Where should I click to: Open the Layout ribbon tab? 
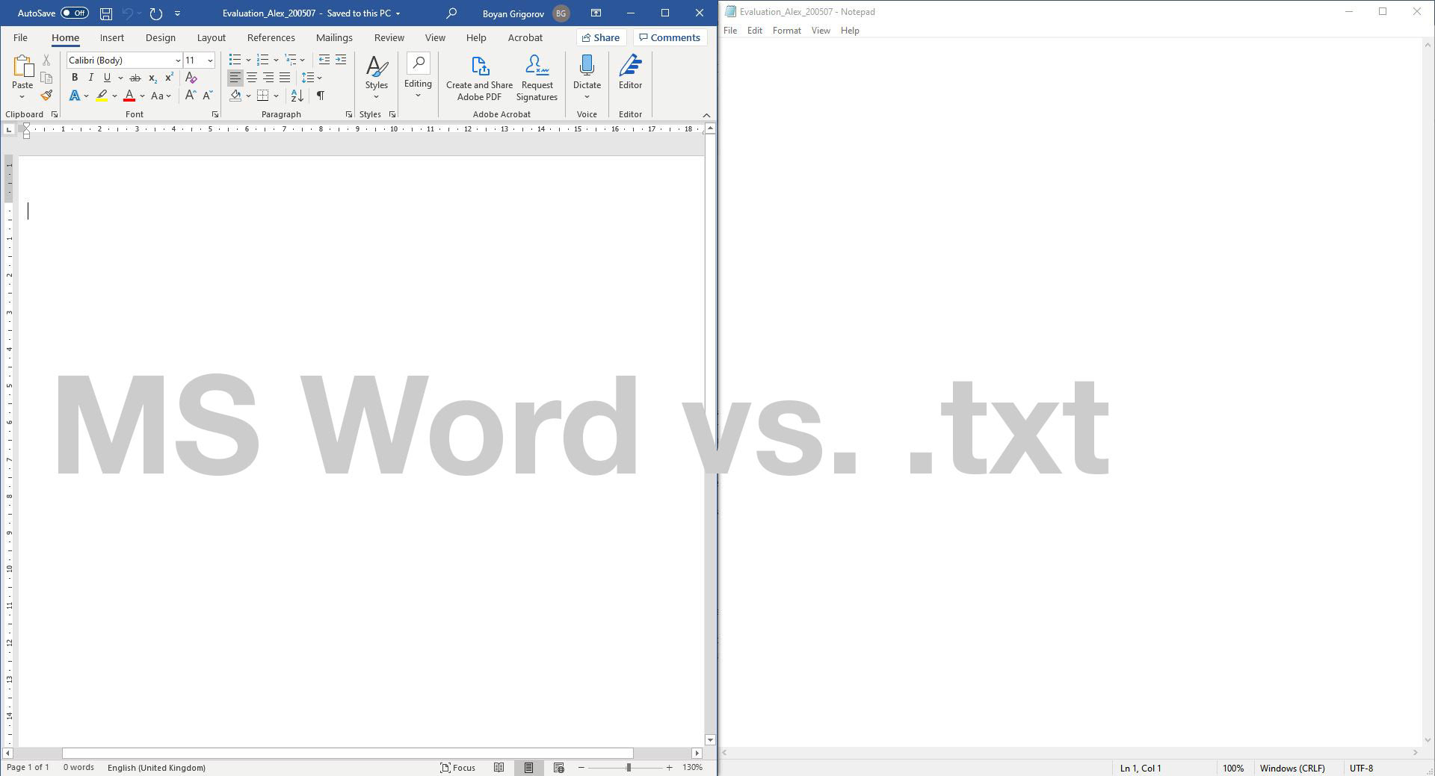click(212, 37)
